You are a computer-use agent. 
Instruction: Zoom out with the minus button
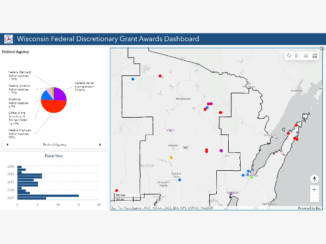[x=315, y=198]
